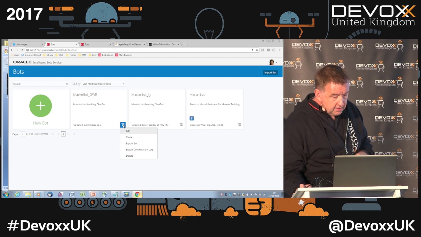Click the Import Bot button
The height and width of the screenshot is (237, 421).
tap(270, 72)
